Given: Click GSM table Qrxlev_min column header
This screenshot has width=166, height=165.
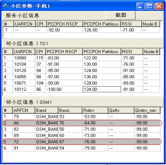Looking at the screenshot, I should [x=147, y=110].
